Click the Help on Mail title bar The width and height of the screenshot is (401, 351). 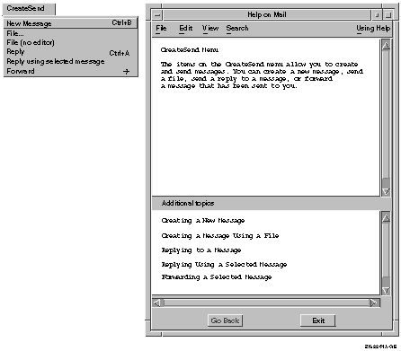(x=267, y=14)
